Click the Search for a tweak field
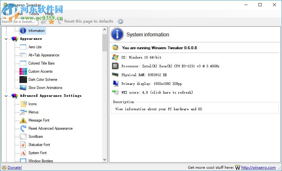The height and width of the screenshot is (171, 282). (x=19, y=22)
